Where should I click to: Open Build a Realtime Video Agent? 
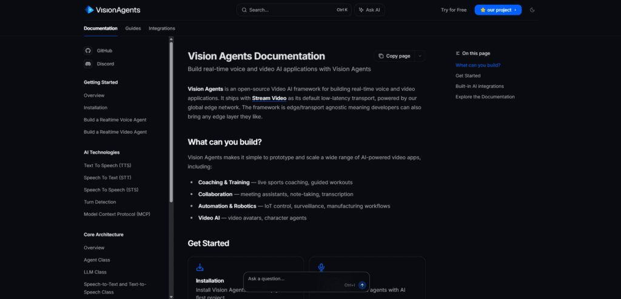[x=115, y=132]
